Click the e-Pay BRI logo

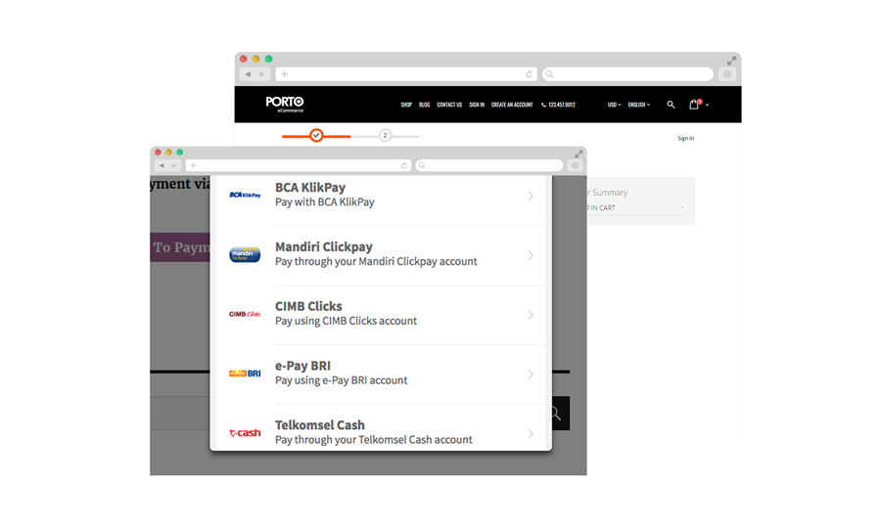[245, 374]
